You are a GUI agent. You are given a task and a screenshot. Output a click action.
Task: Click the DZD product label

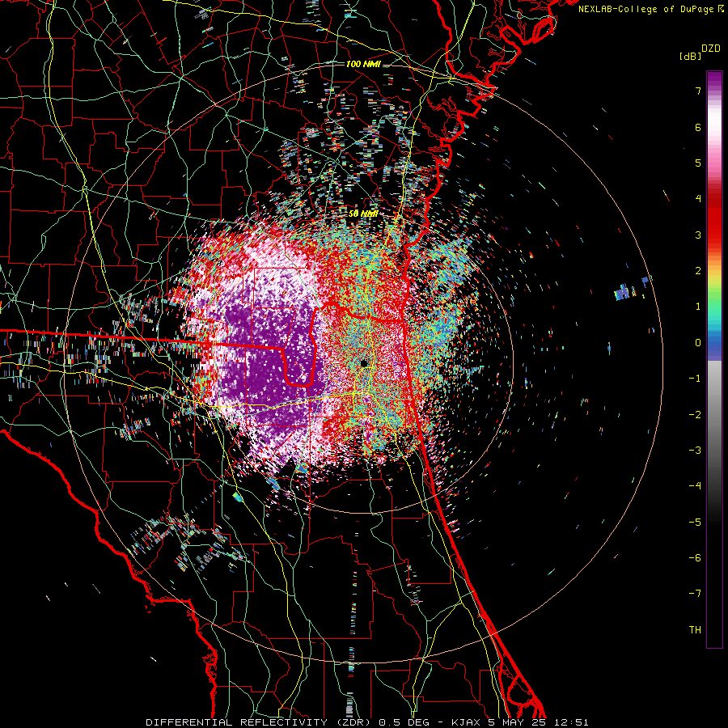click(x=711, y=49)
